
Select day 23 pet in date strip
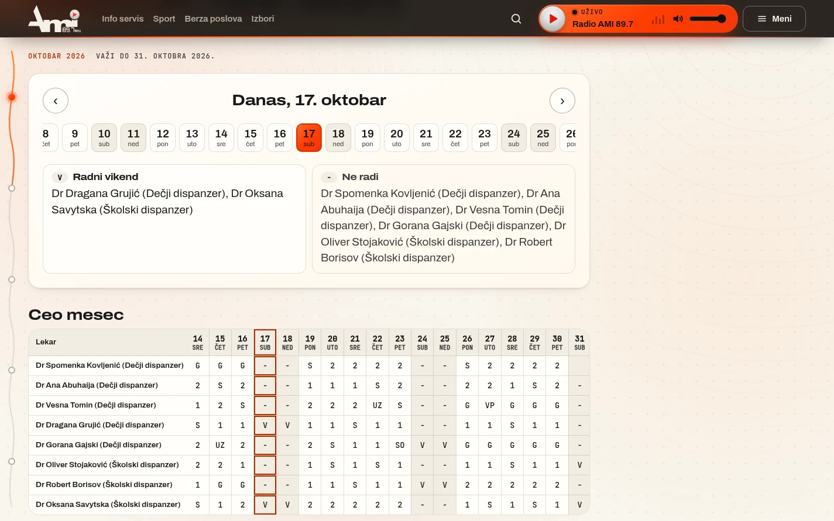click(485, 137)
